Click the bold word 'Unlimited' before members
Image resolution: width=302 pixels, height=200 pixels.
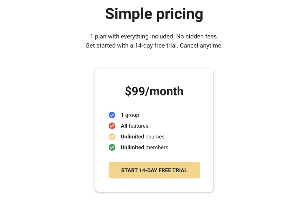coord(132,147)
